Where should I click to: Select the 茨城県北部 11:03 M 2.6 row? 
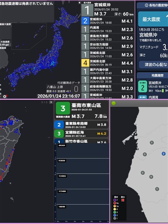(x=108, y=54)
